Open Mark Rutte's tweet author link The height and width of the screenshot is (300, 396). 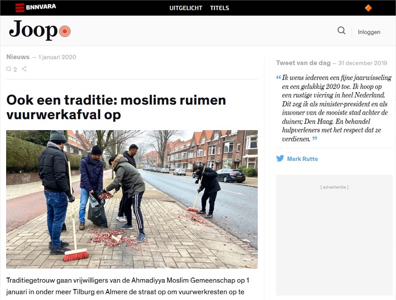click(x=302, y=159)
